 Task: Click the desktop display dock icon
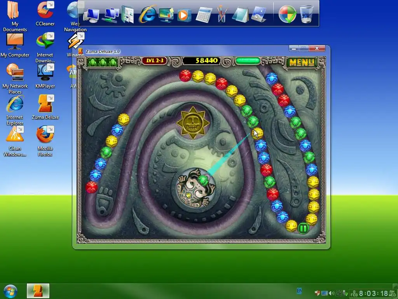(166, 15)
